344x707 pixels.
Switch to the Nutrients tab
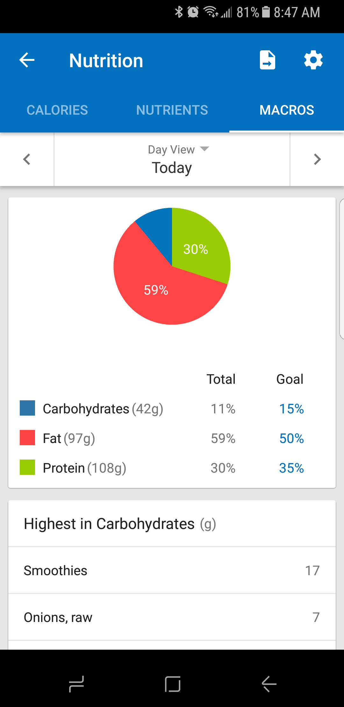(172, 110)
